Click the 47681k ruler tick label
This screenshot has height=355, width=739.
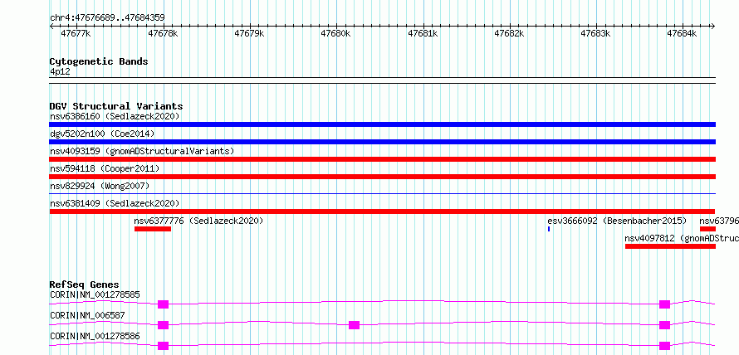(x=423, y=33)
